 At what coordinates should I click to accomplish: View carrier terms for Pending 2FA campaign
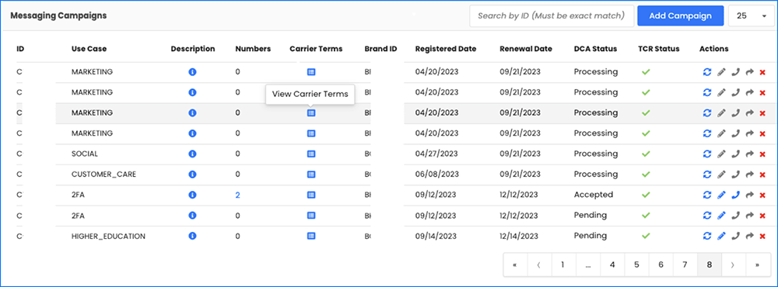point(311,216)
